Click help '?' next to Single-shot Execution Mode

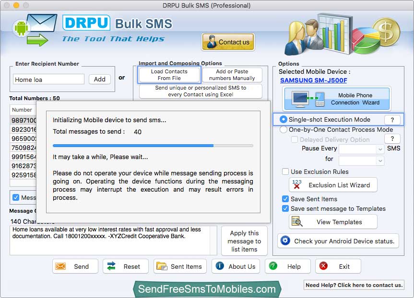click(392, 120)
